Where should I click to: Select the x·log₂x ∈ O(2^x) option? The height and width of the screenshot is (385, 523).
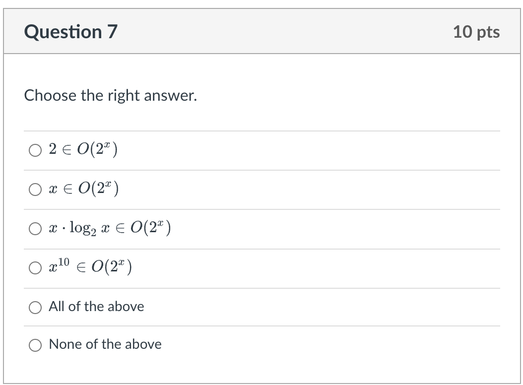click(x=34, y=228)
